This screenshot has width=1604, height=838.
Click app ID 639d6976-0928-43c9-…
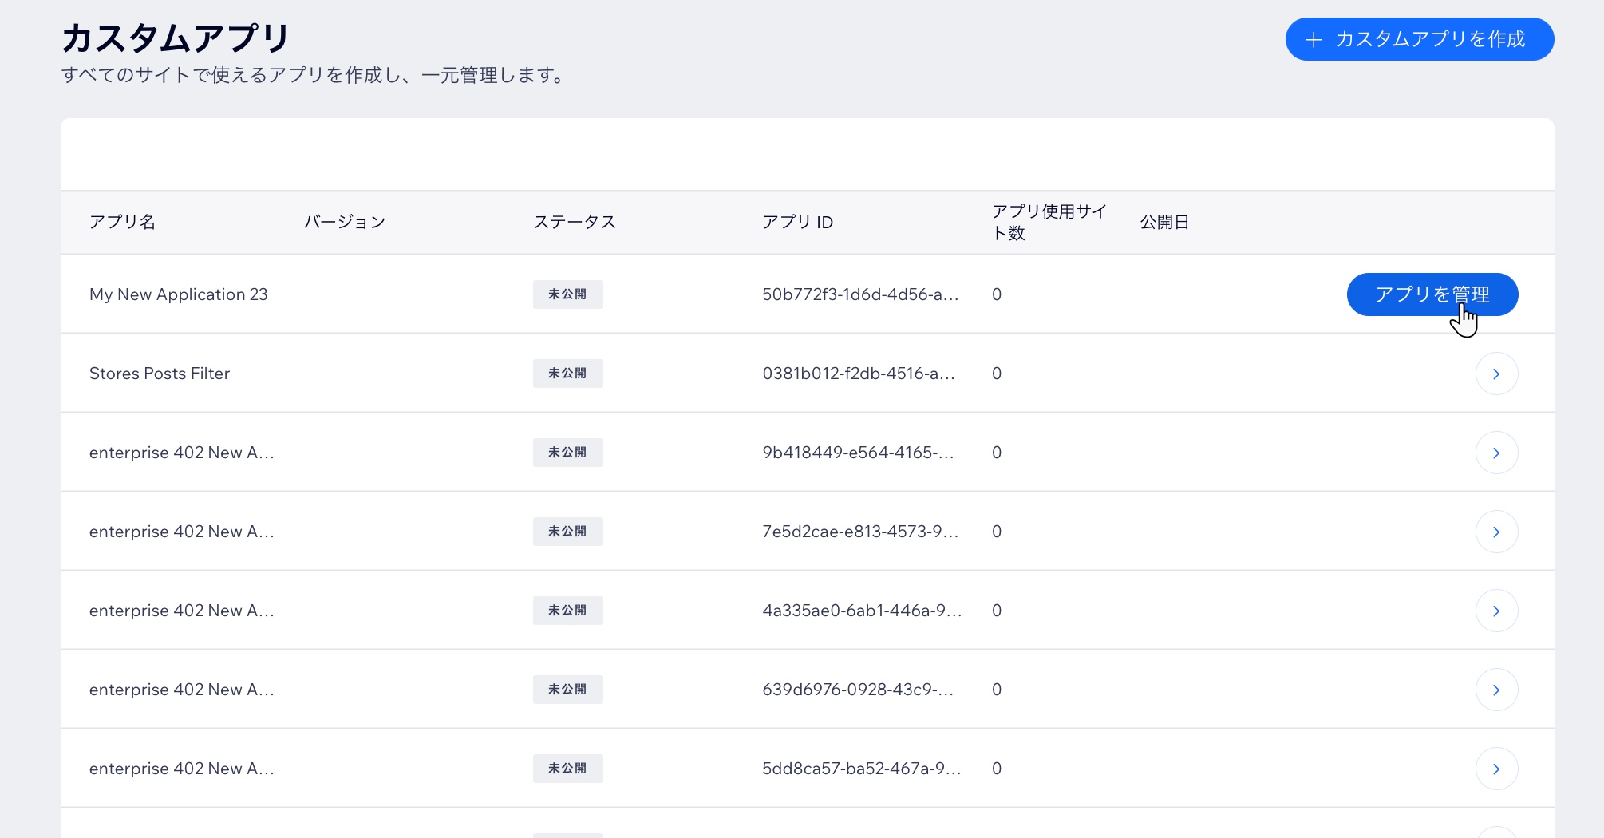point(858,690)
